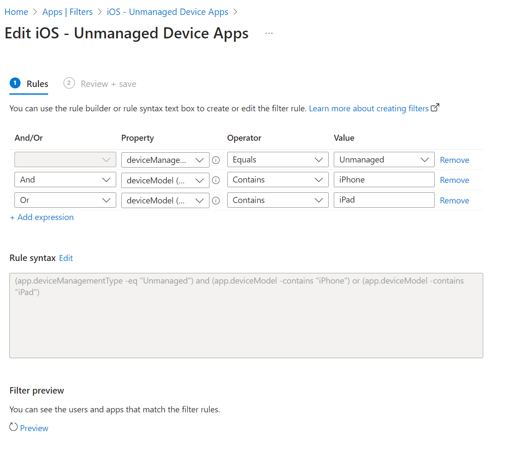516x452 pixels.
Task: Click inside the iPhone value text field
Action: tap(383, 180)
